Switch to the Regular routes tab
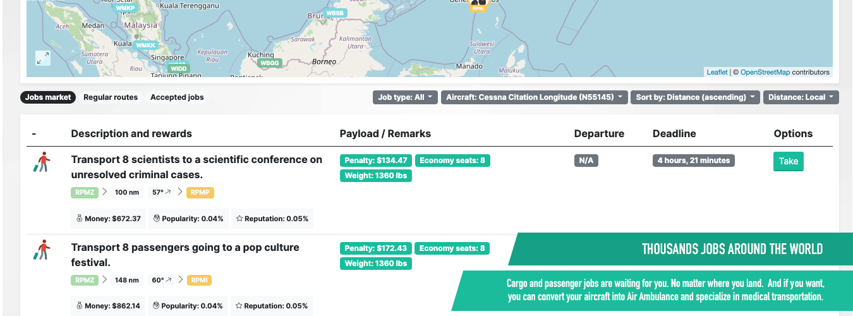 (x=111, y=97)
